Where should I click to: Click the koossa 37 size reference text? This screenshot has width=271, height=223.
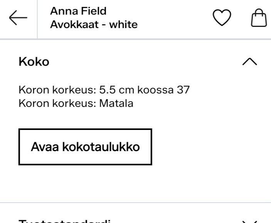tap(163, 90)
